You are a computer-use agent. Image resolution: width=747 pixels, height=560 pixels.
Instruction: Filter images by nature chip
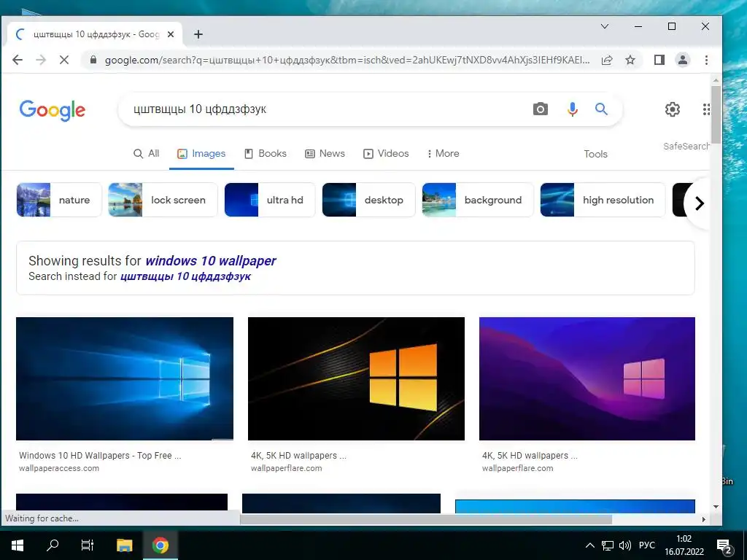point(59,200)
